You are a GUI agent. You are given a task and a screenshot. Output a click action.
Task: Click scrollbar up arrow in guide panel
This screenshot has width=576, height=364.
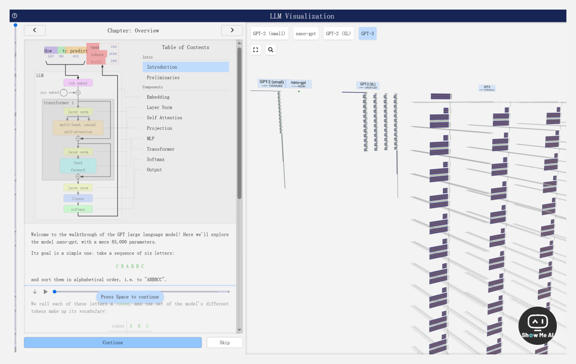coord(239,43)
